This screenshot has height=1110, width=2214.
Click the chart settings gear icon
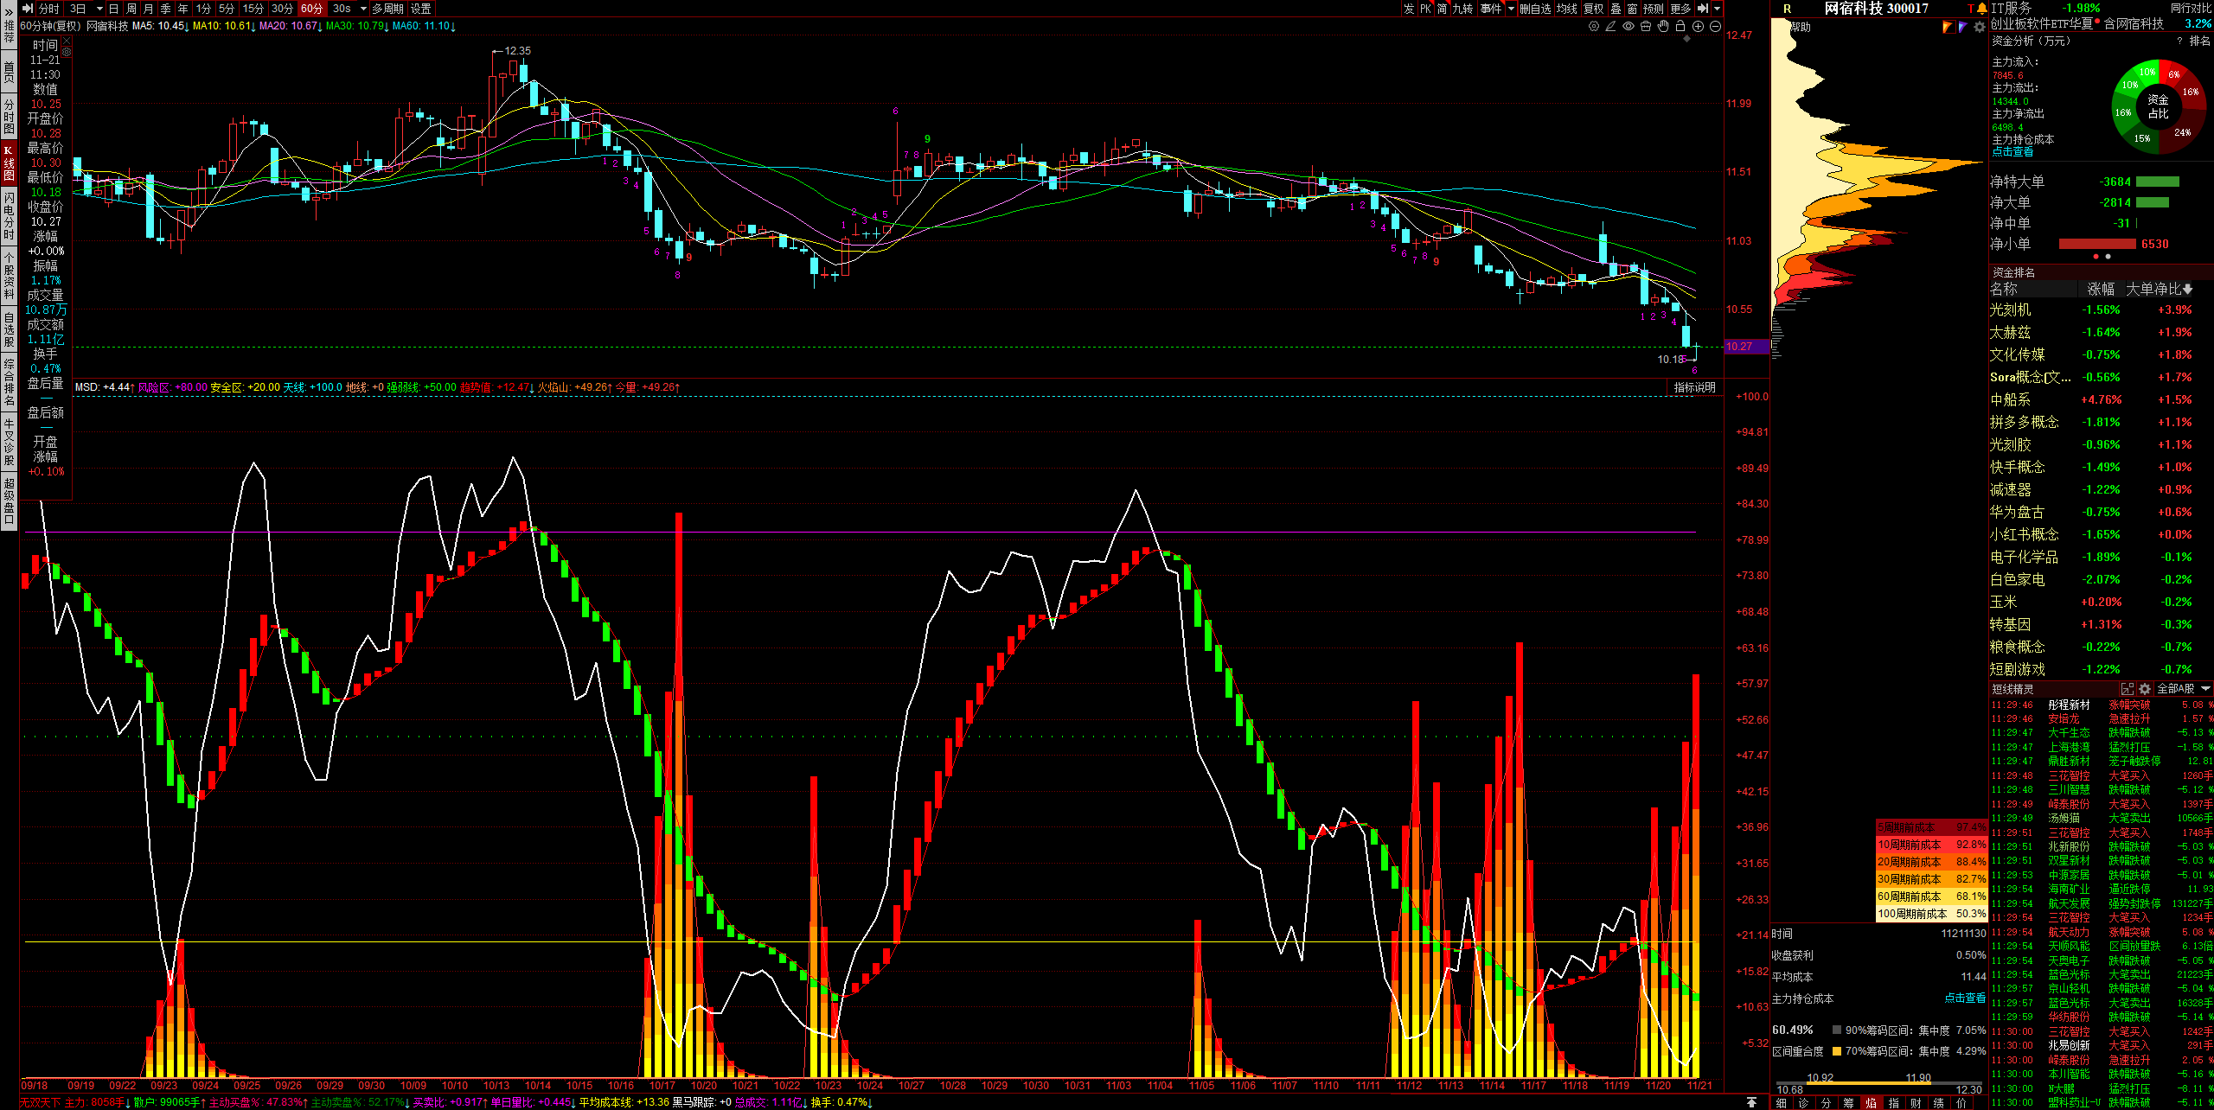1594,26
